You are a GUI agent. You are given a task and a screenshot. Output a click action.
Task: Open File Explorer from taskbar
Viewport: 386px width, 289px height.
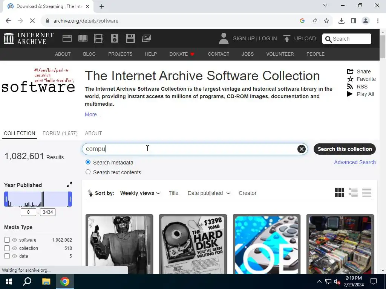(x=46, y=281)
